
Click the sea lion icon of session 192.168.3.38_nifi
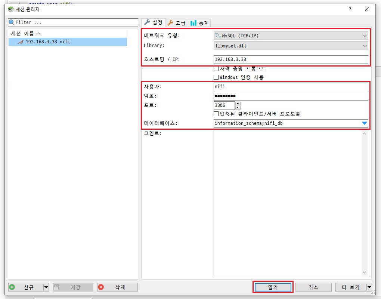point(21,42)
